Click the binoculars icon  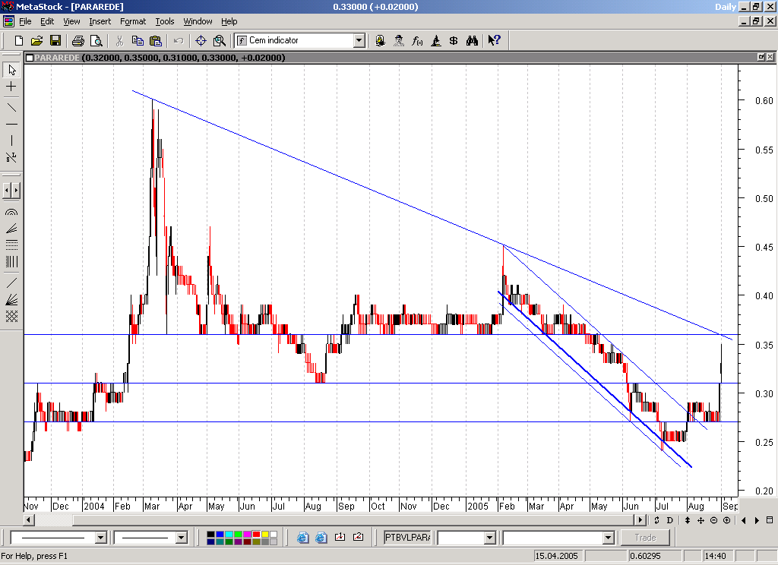472,41
